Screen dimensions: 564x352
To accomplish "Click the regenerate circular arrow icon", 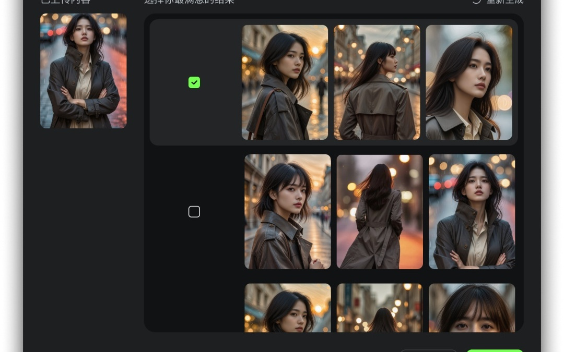I will click(476, 1).
